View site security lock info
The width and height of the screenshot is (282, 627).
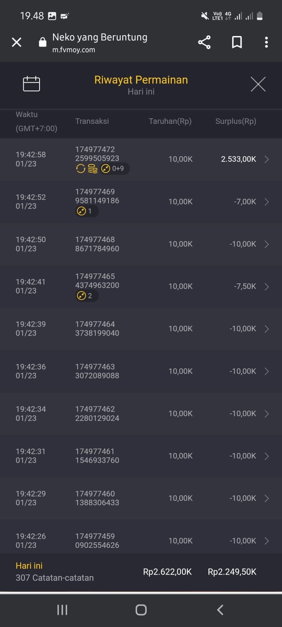click(x=43, y=42)
